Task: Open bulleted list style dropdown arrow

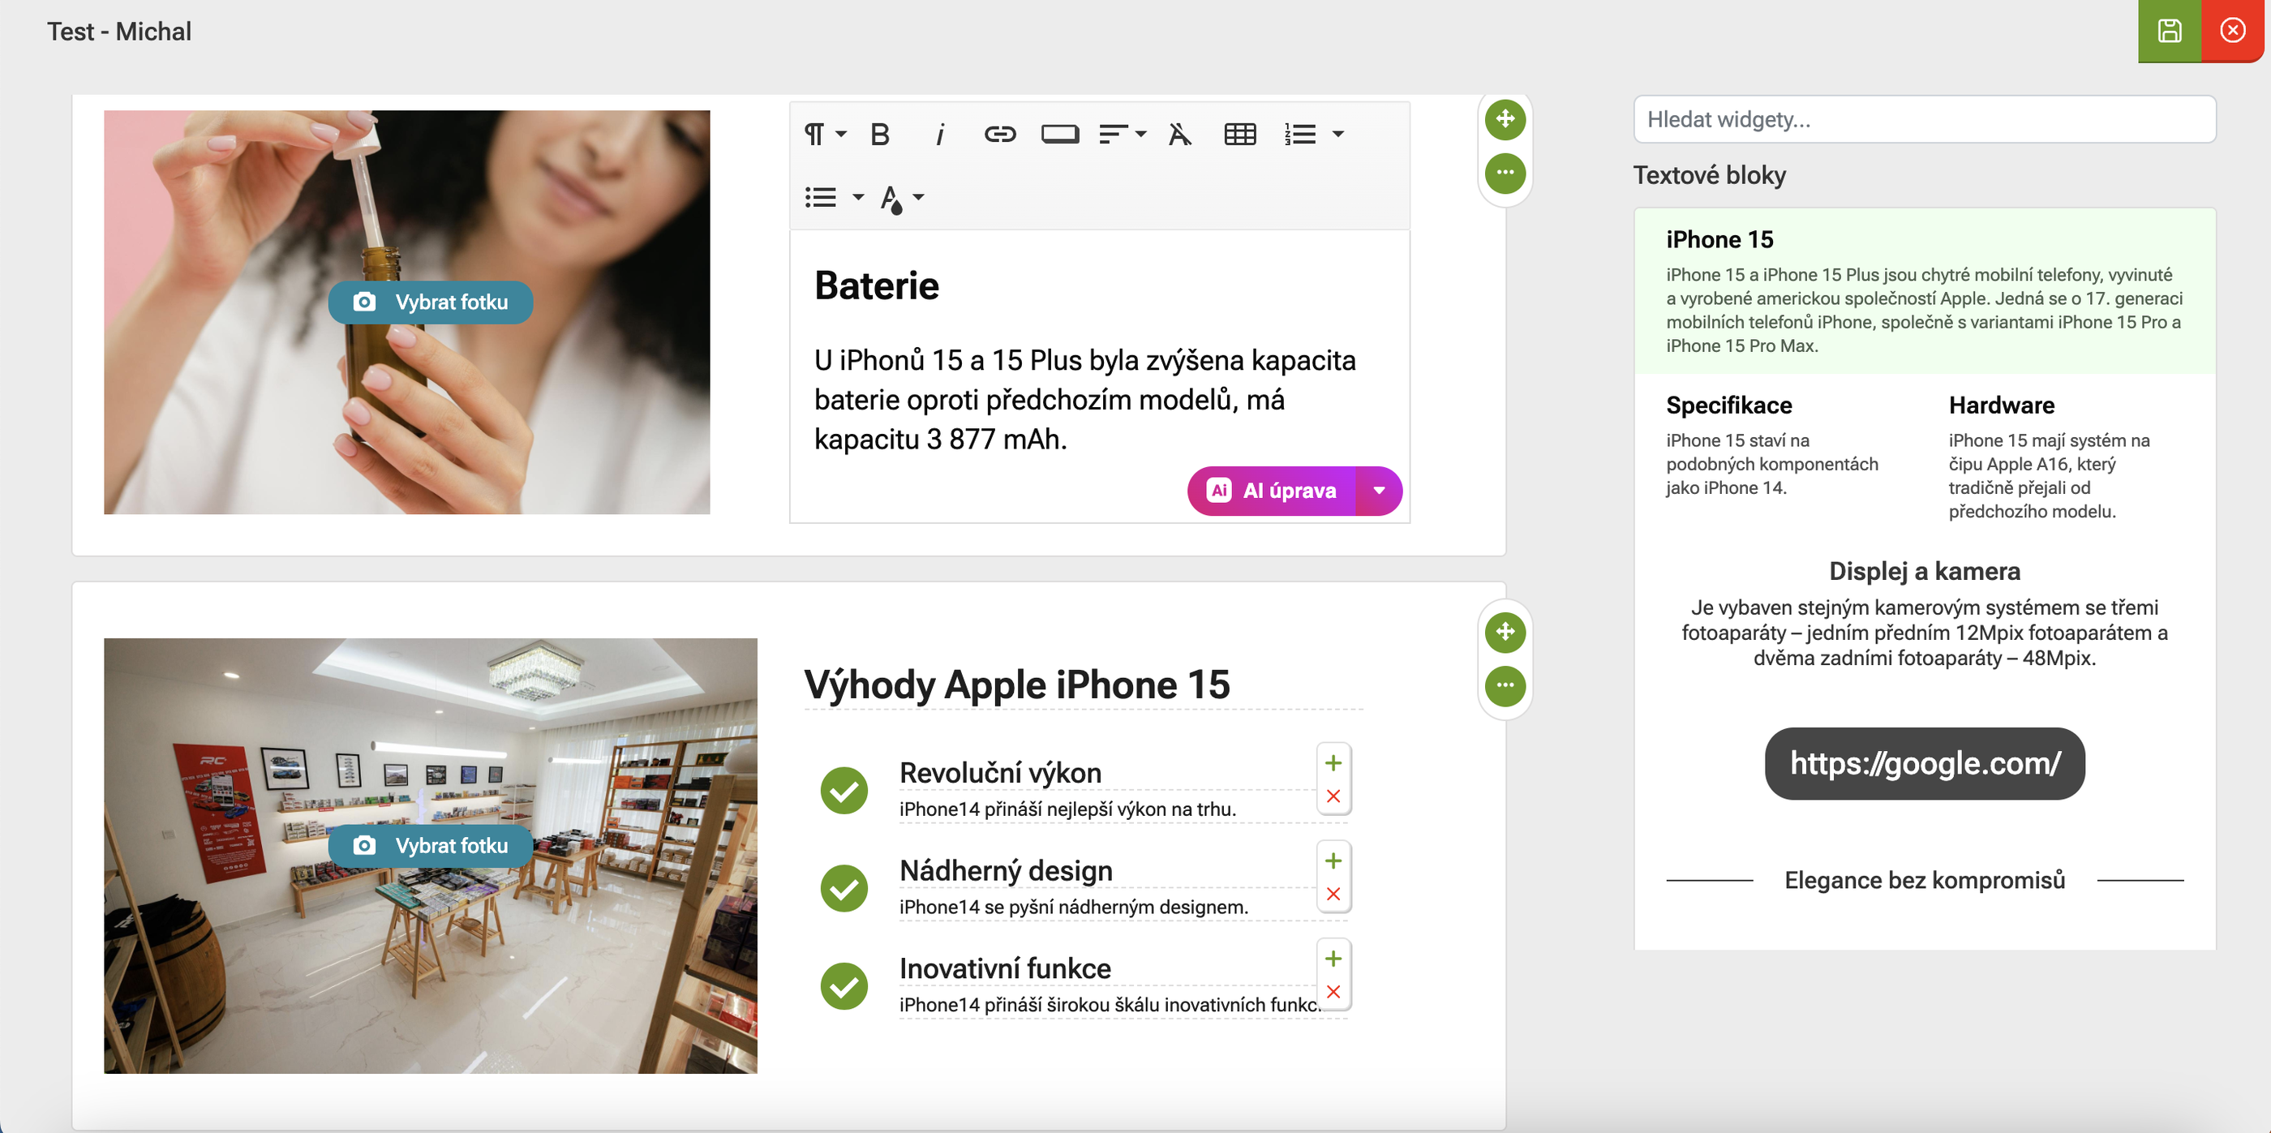Action: click(x=858, y=196)
